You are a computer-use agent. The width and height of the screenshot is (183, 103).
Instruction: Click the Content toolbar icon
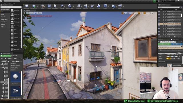tap(49, 6)
